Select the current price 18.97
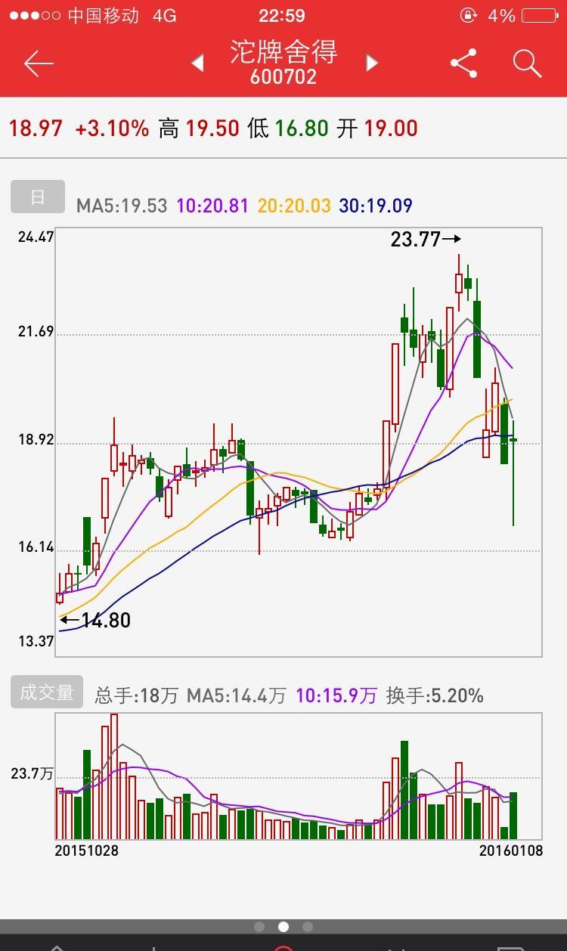 tap(36, 128)
